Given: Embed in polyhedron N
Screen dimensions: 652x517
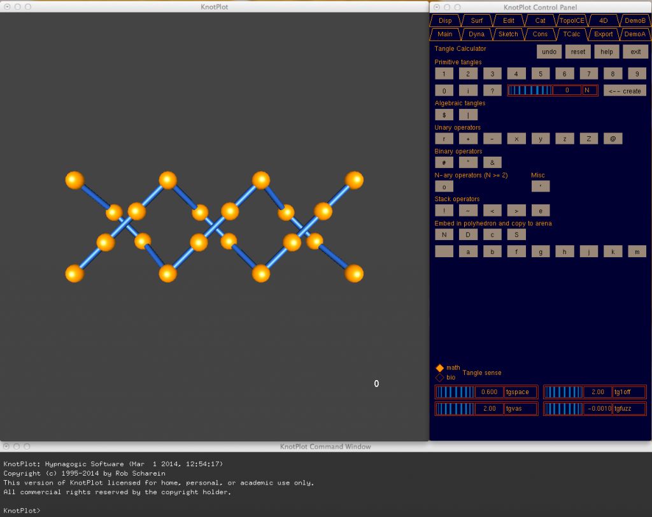Looking at the screenshot, I should [444, 234].
